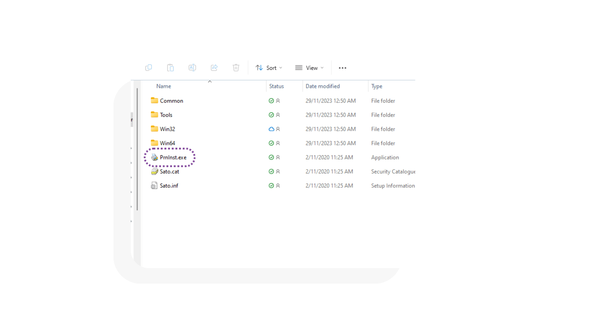This screenshot has width=607, height=332.
Task: Click the sync status icon beside Win64
Action: point(270,143)
